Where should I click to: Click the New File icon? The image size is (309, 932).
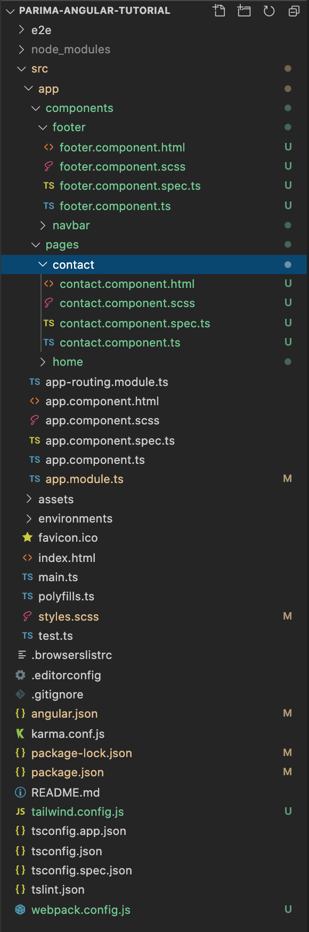219,10
